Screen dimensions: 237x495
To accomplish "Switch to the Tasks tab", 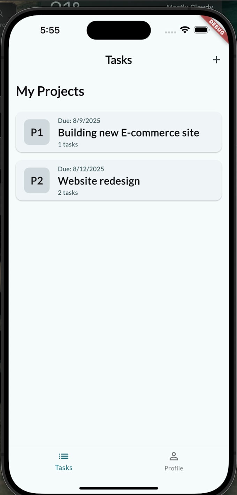I will pos(63,467).
